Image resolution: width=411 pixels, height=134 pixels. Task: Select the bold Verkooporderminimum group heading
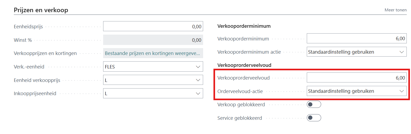(x=244, y=26)
